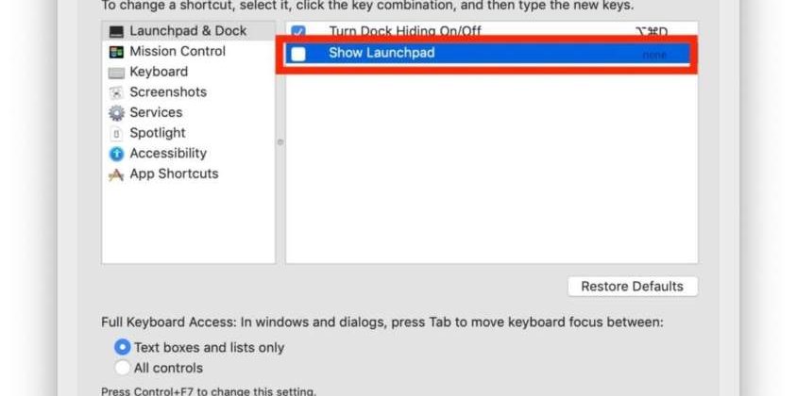The width and height of the screenshot is (797, 396).
Task: Click the App Shortcuts category icon
Action: tap(116, 174)
